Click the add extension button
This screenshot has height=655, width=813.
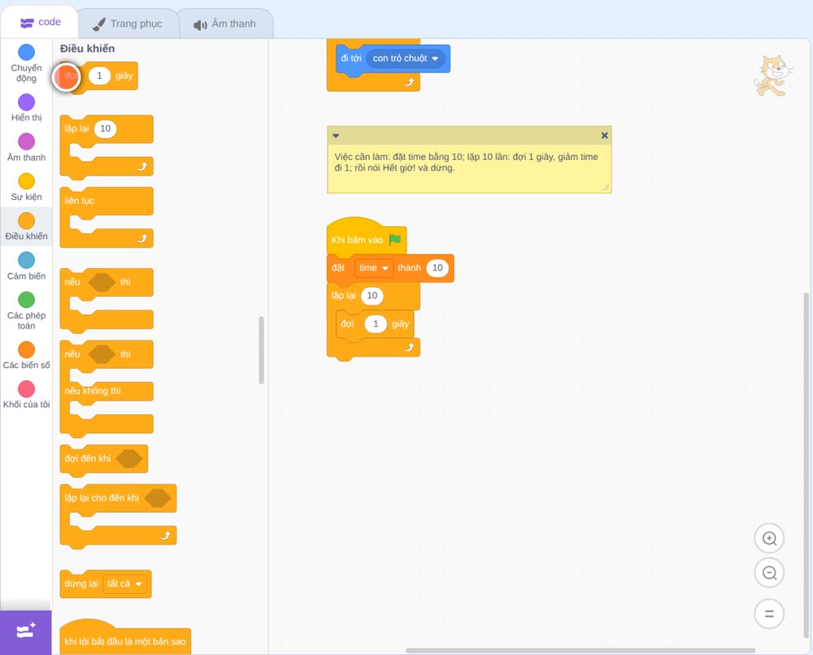pyautogui.click(x=26, y=631)
